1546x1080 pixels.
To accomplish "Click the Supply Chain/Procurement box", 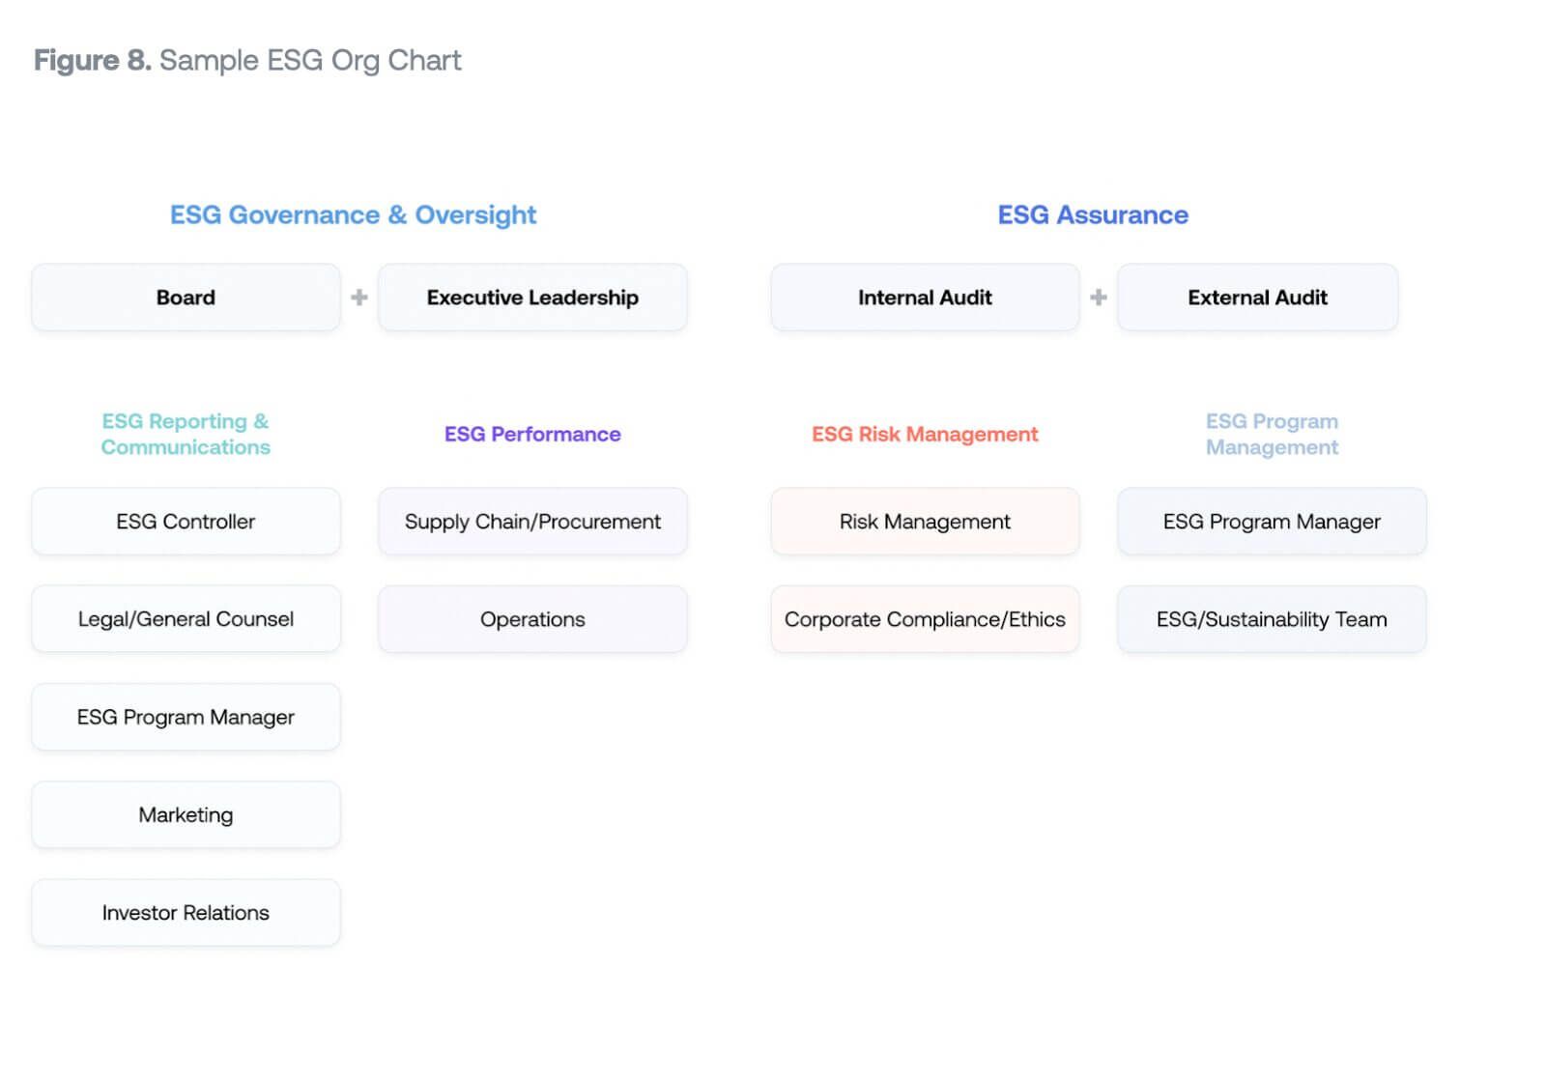I will (532, 522).
